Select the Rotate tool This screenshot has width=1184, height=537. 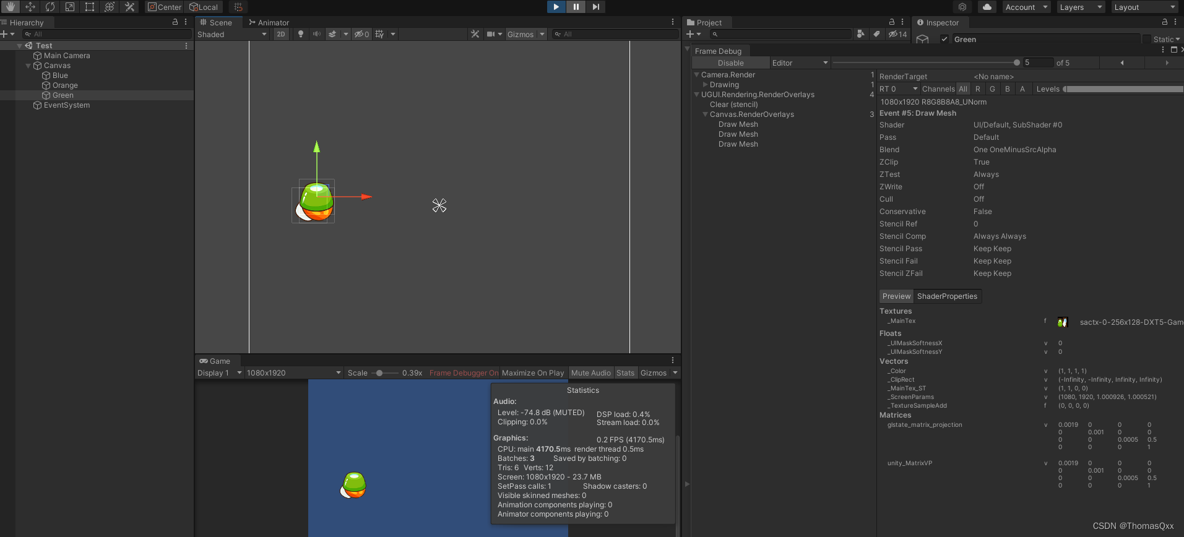click(x=50, y=7)
